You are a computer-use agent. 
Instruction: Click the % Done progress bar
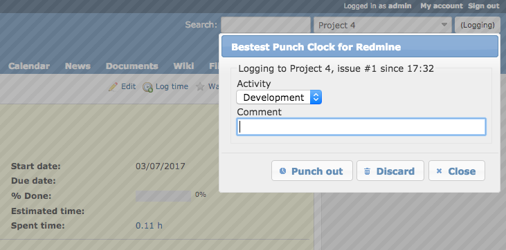coord(163,196)
